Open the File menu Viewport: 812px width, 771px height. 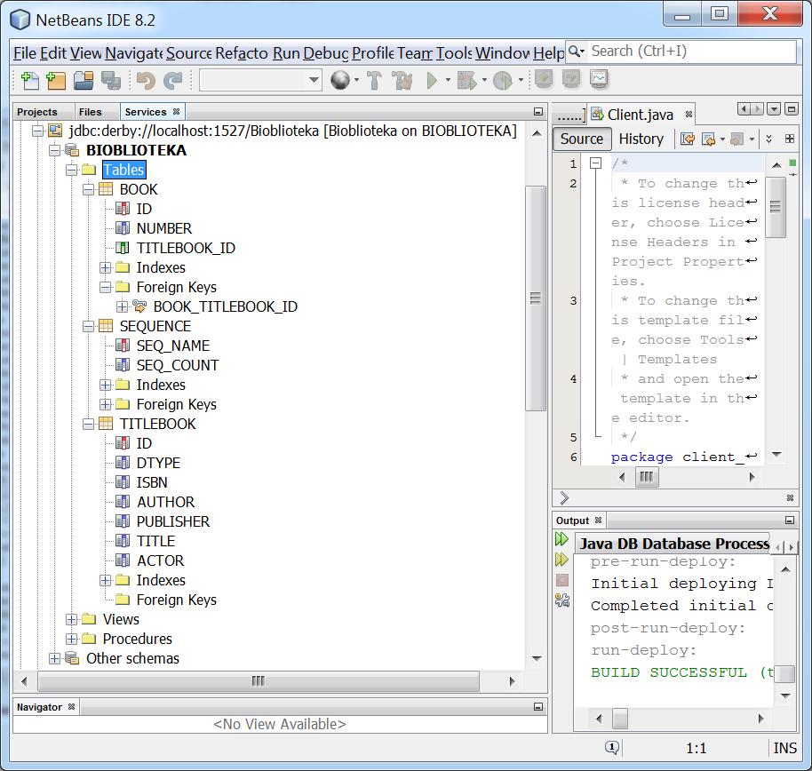pyautogui.click(x=25, y=52)
